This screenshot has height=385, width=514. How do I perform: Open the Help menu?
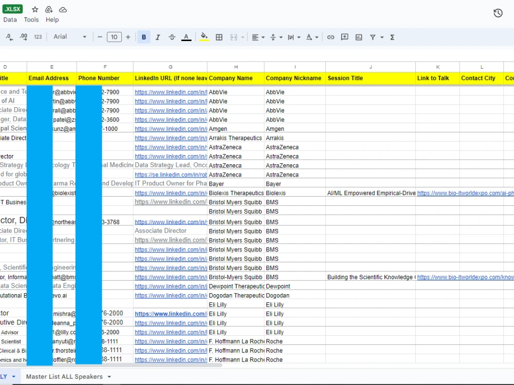(x=52, y=20)
